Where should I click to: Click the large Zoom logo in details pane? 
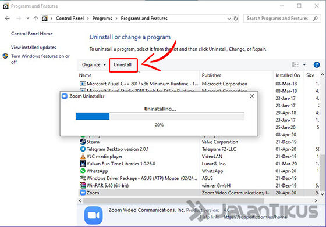click(93, 215)
